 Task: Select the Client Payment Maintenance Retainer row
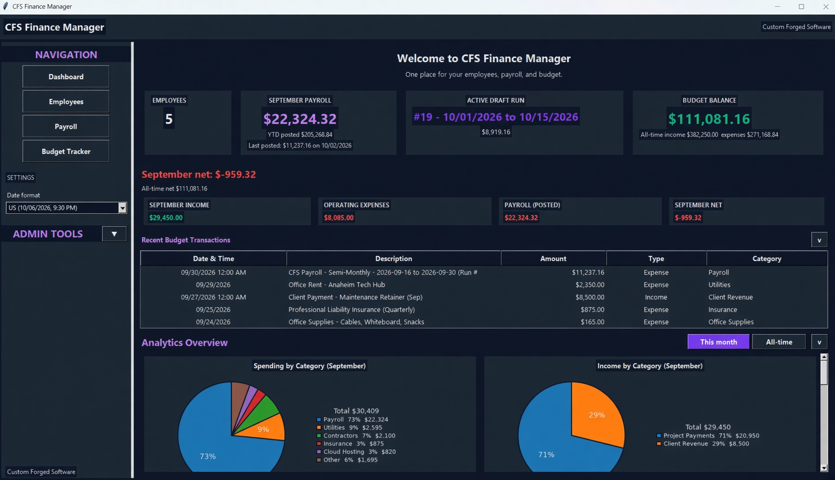(484, 297)
